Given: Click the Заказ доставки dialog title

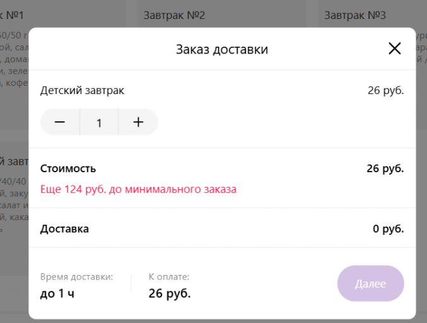Looking at the screenshot, I should coord(222,50).
